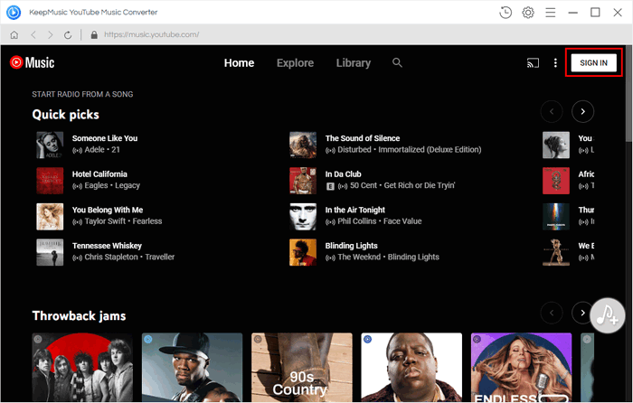633x403 pixels.
Task: Click Phil Collins Face Value cover
Action: [303, 217]
